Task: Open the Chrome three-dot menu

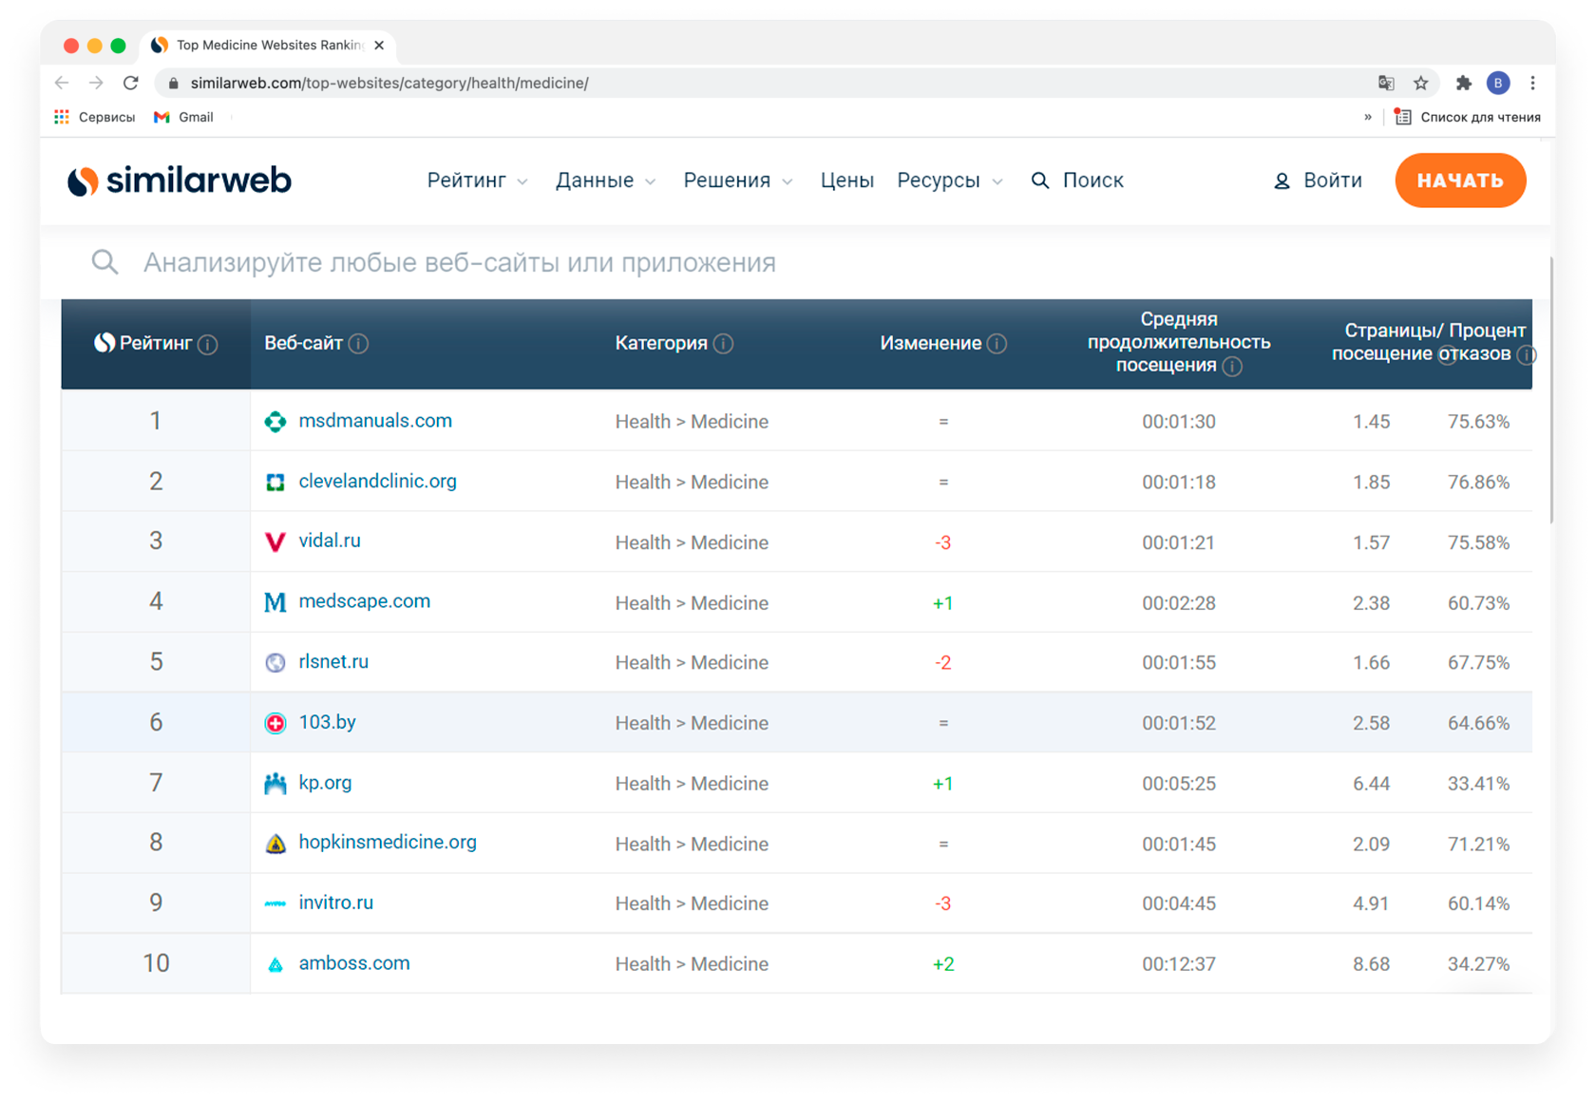Action: click(x=1532, y=84)
